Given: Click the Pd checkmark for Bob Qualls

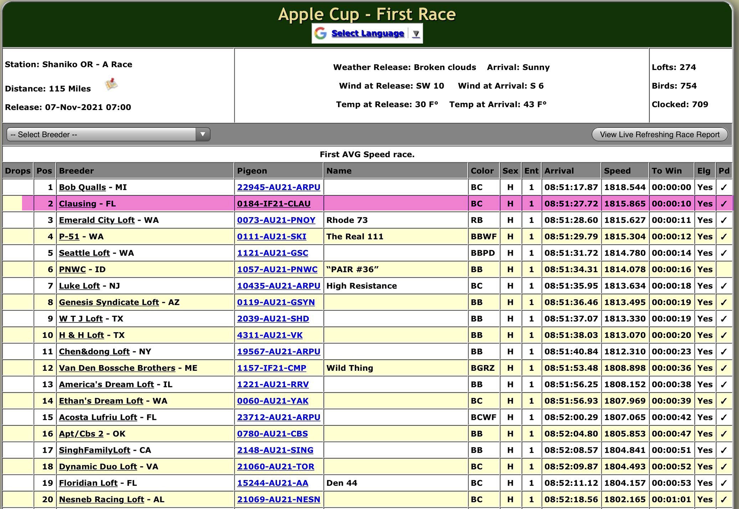Looking at the screenshot, I should click(x=723, y=187).
